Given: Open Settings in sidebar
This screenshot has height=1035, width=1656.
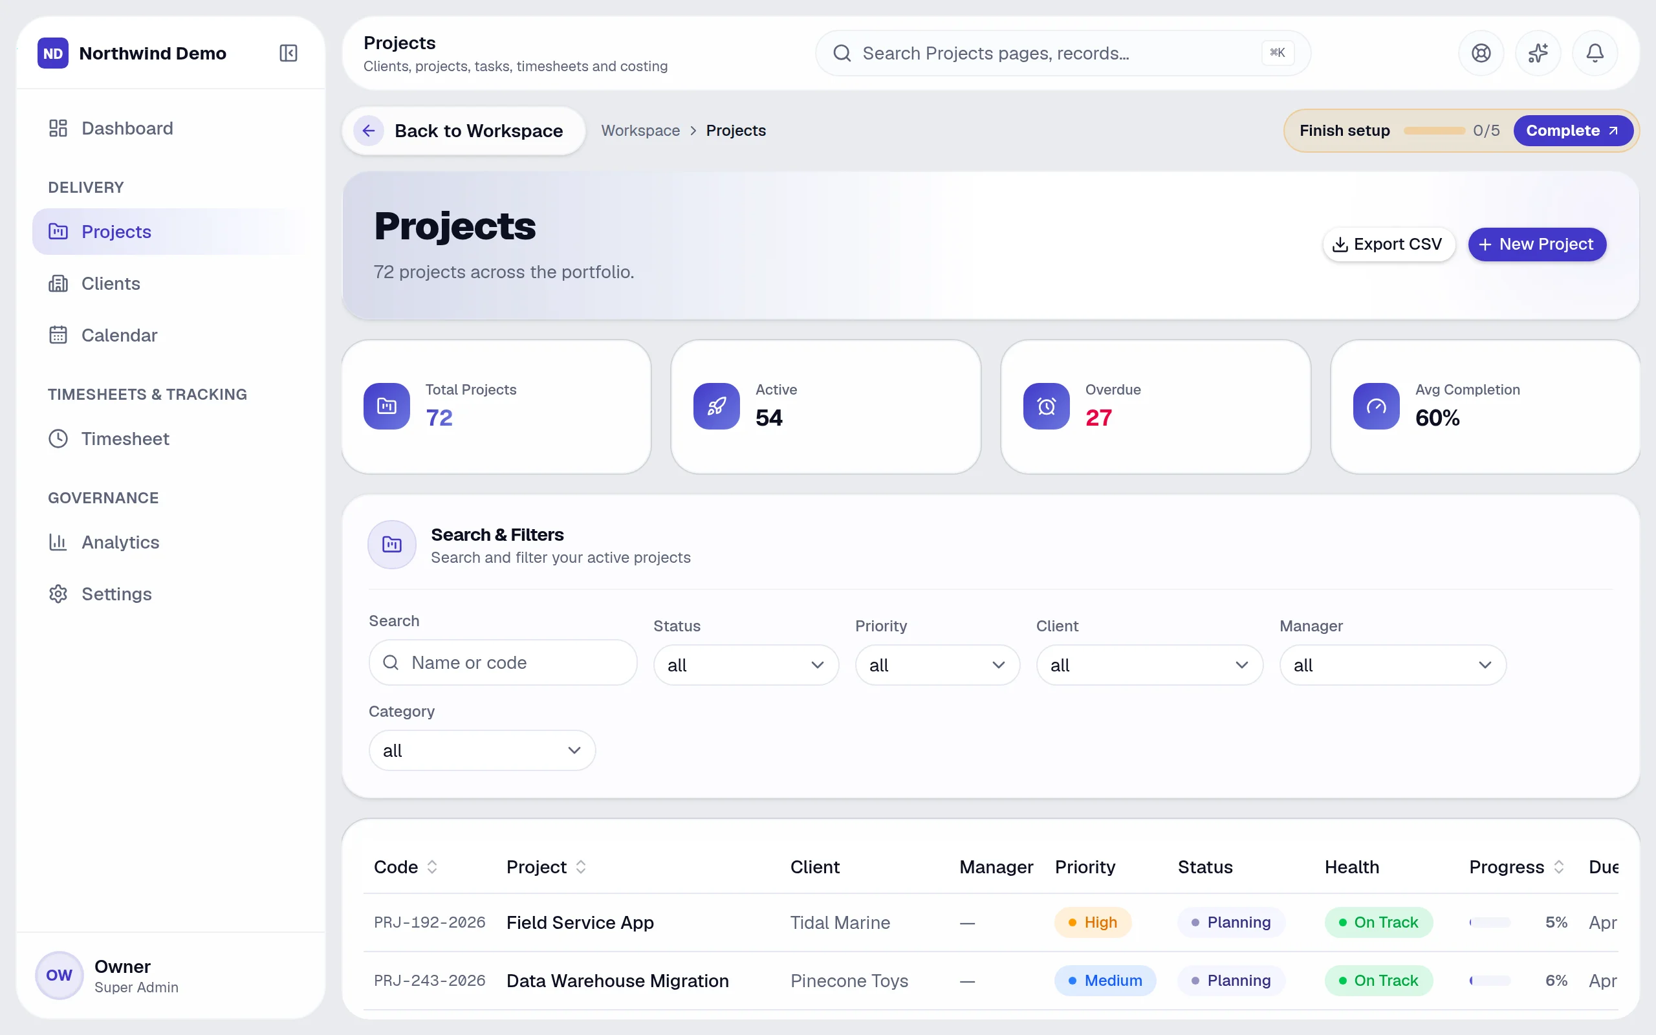Looking at the screenshot, I should click(x=169, y=593).
